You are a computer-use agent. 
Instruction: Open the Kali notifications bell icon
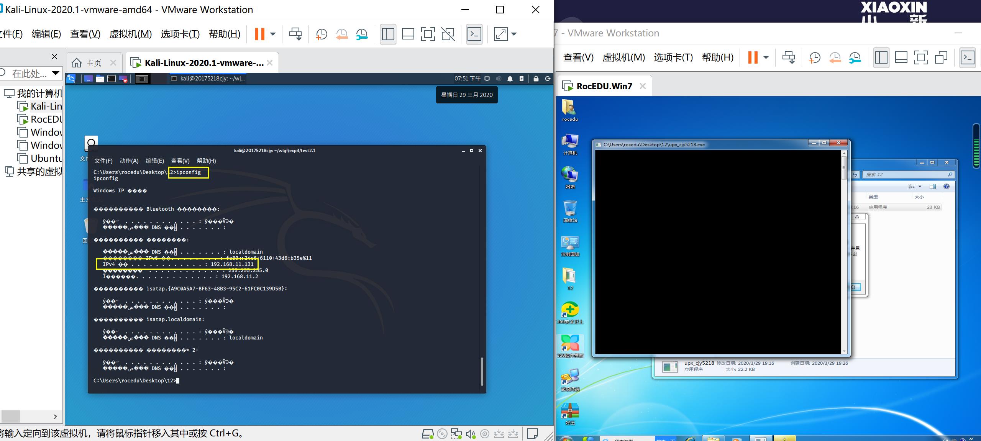[x=510, y=79]
